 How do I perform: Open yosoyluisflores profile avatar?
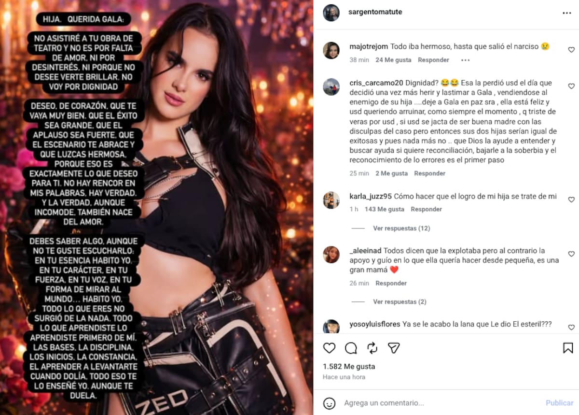click(331, 326)
